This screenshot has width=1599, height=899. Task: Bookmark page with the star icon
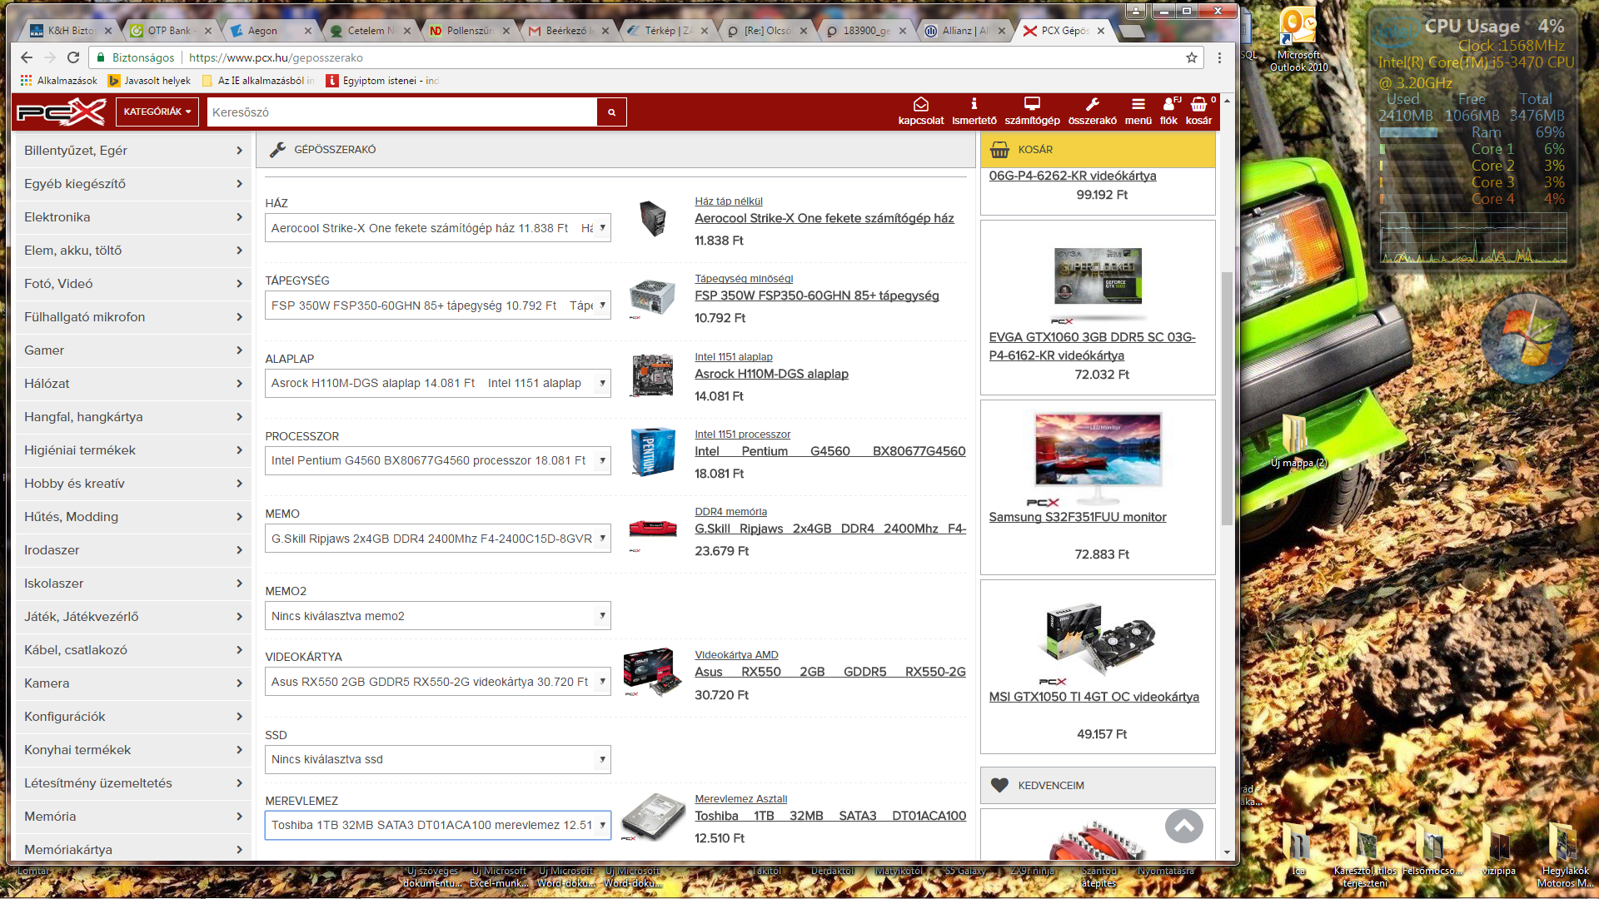tap(1192, 57)
